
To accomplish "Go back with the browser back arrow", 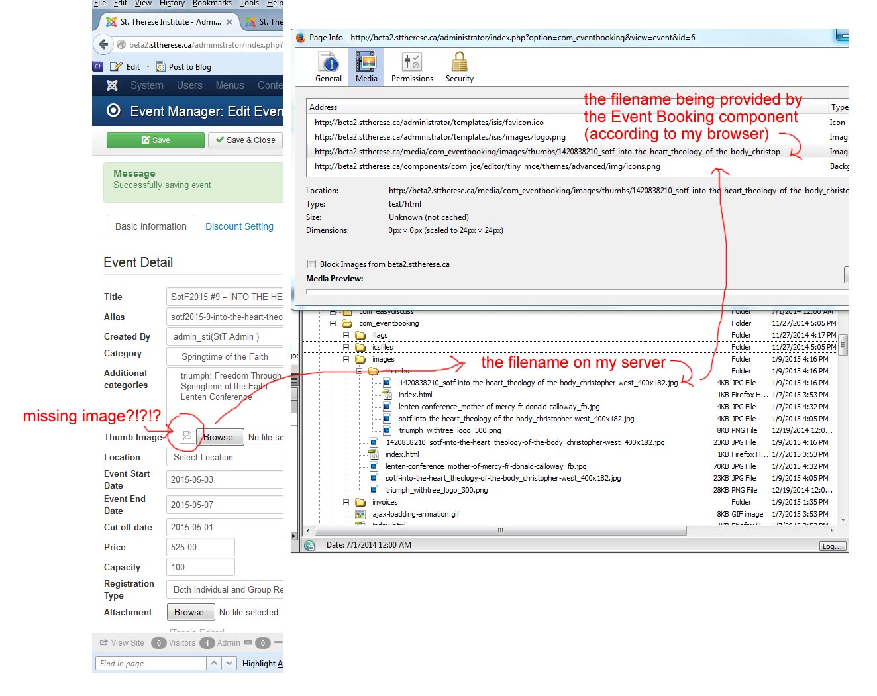I will point(103,44).
